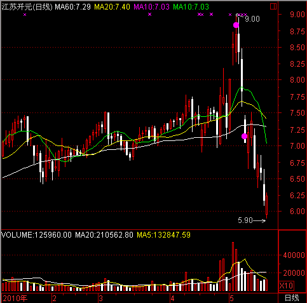Click the yellow MA5:132847.59 label
Viewport: 307px width, 303px height.
(163, 235)
